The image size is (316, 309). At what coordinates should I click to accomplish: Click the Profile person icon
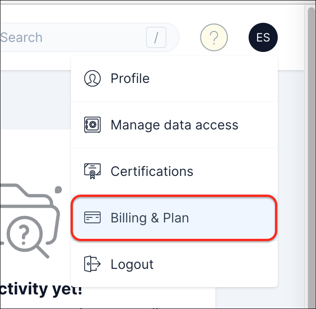(x=92, y=78)
